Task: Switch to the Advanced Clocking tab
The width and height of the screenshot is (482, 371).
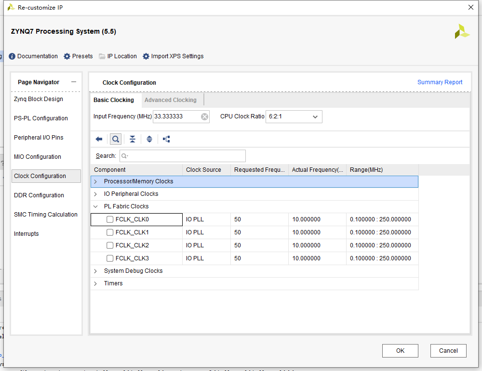Action: [x=171, y=100]
